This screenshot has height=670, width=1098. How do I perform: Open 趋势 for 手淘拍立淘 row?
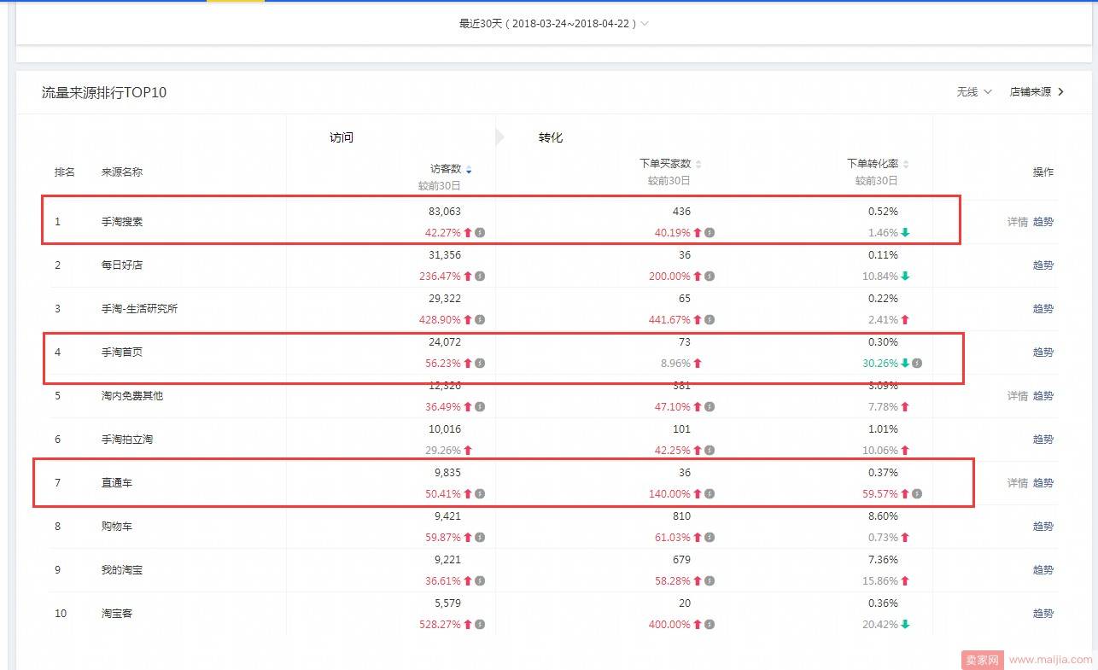1043,440
